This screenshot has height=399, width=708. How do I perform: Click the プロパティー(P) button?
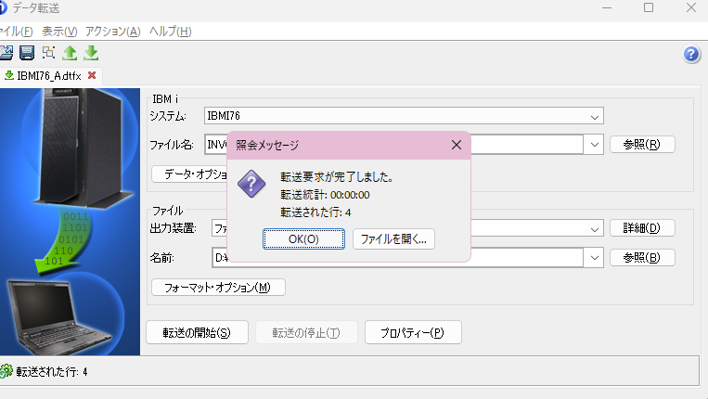[413, 332]
